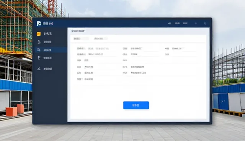Open the sidebar icon directly below the highlighted item

[39, 58]
